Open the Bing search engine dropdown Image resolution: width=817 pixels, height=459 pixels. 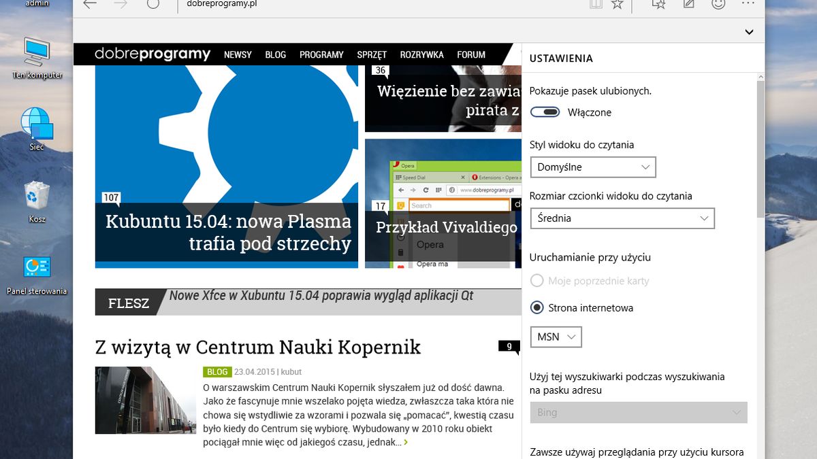pos(639,412)
